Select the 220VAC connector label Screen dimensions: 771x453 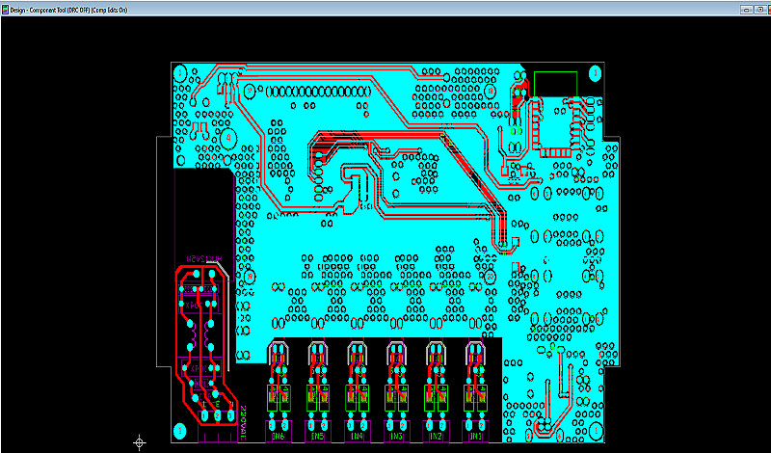pos(243,423)
